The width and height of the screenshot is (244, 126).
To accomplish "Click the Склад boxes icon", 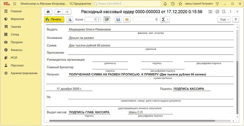I will point(6,34).
